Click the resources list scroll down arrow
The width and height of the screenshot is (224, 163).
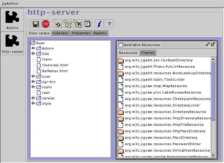tap(213, 155)
